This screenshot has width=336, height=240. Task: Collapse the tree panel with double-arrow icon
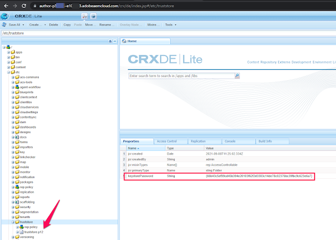[115, 41]
